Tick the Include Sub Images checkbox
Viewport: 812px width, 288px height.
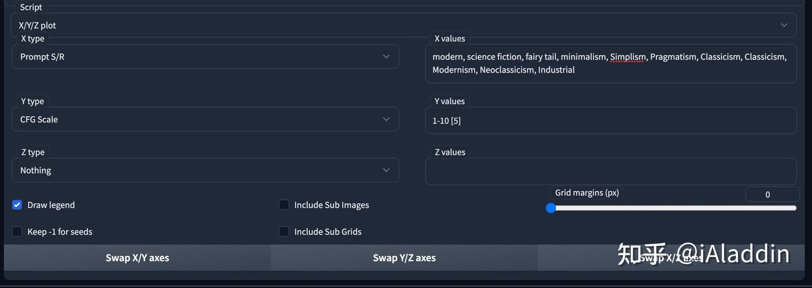pos(284,205)
